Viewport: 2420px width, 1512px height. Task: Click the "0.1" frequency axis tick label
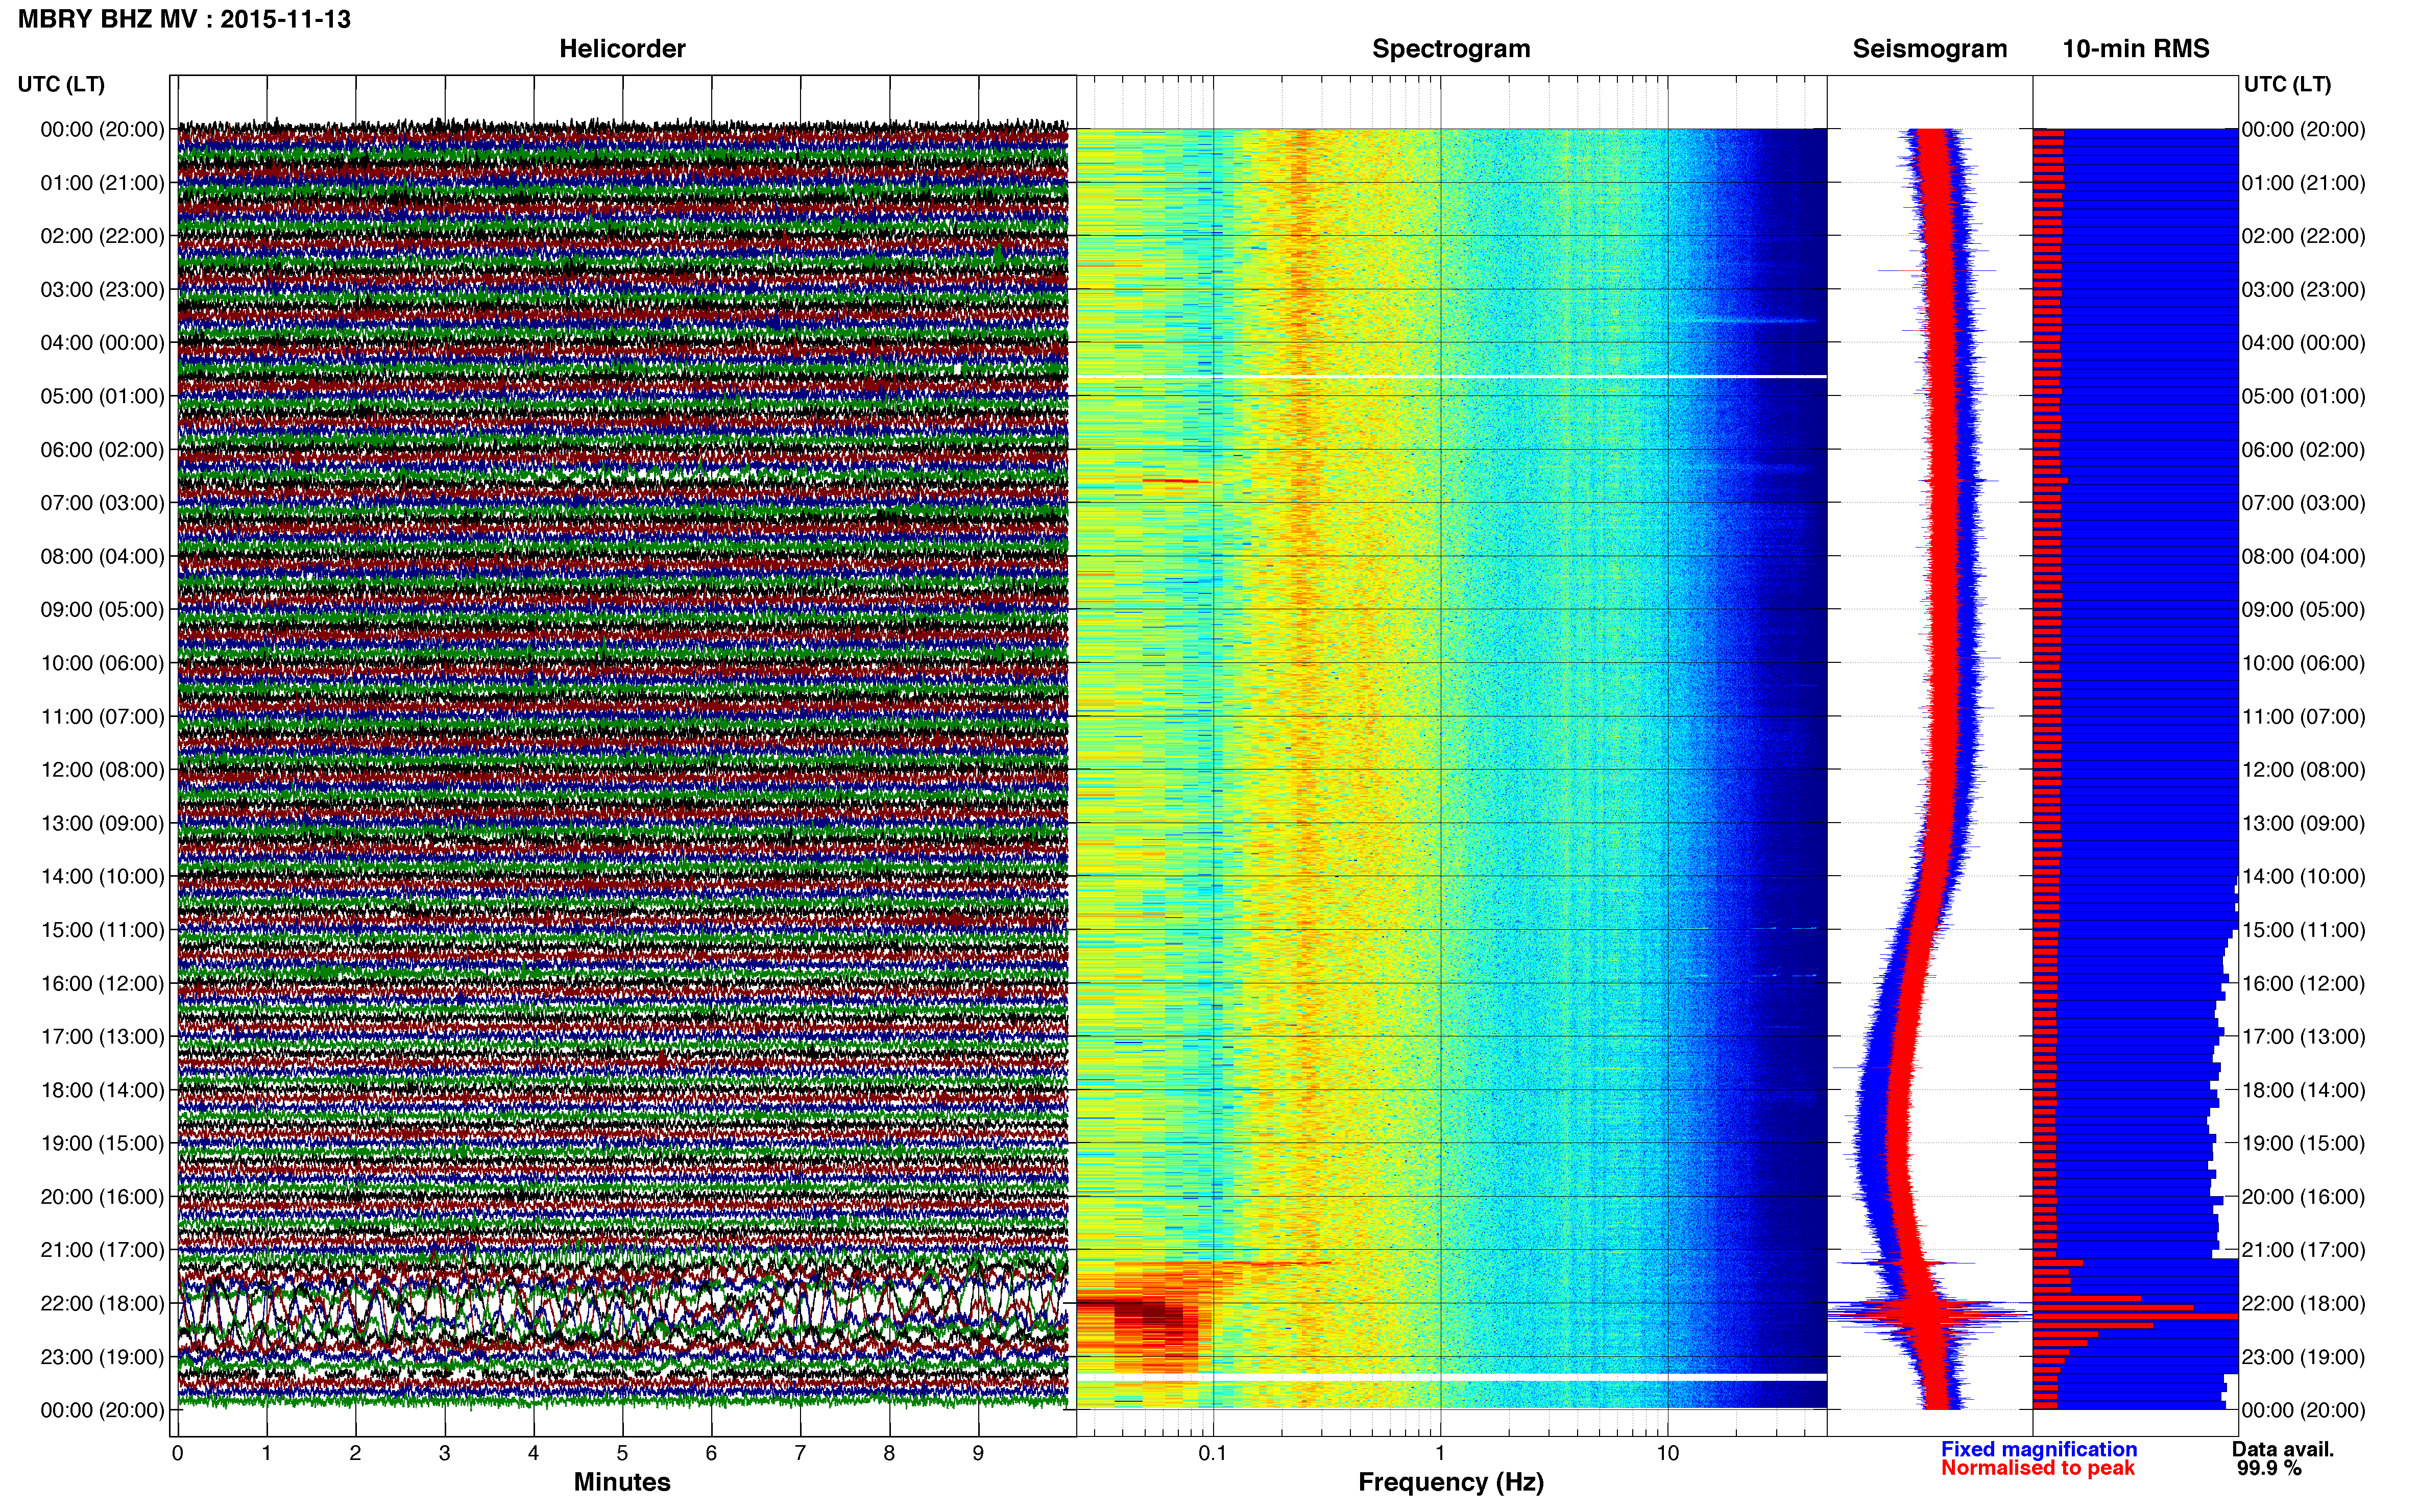coord(1213,1453)
